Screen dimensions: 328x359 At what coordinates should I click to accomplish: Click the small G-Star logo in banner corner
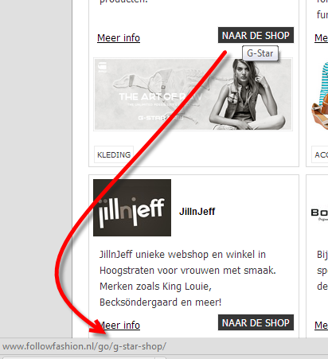click(102, 67)
